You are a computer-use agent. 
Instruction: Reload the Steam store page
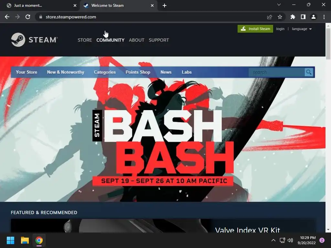click(28, 17)
